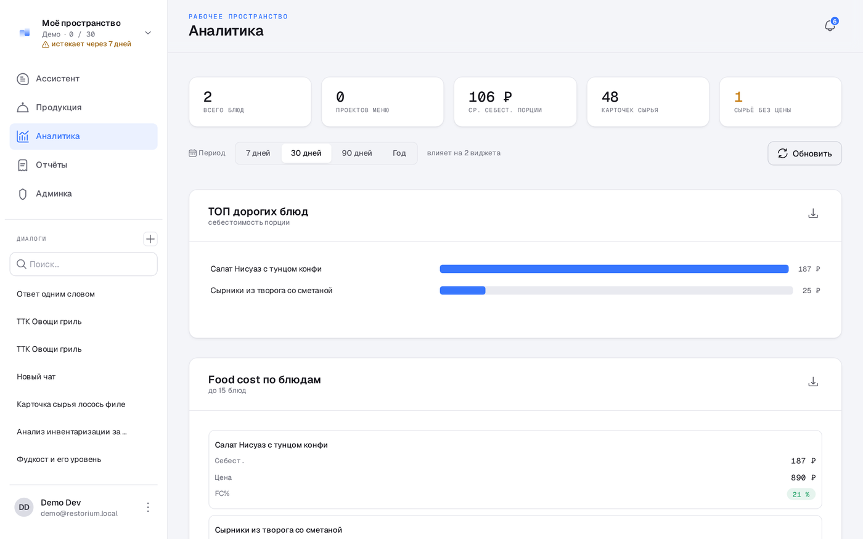
Task: Click the Сырьё без цены stat card
Action: [780, 102]
